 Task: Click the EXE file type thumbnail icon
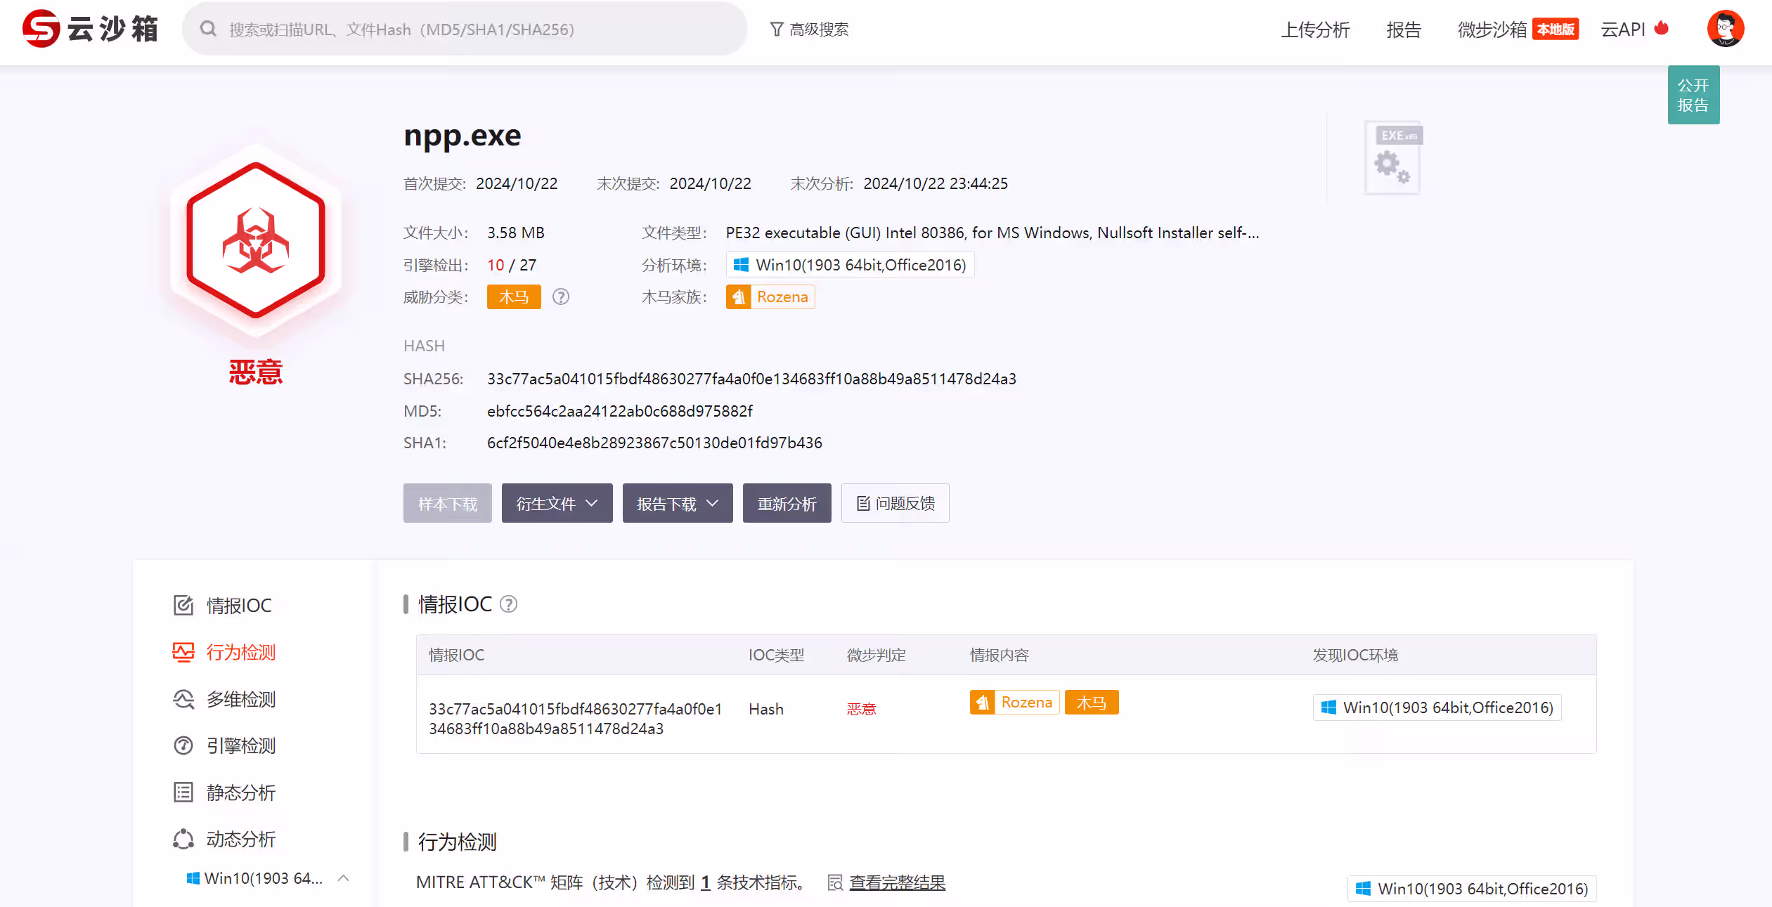click(x=1394, y=157)
